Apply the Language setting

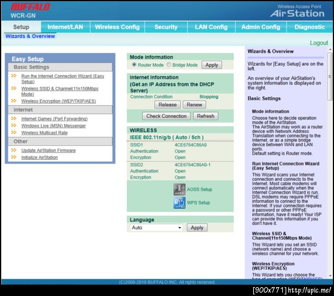(x=197, y=228)
